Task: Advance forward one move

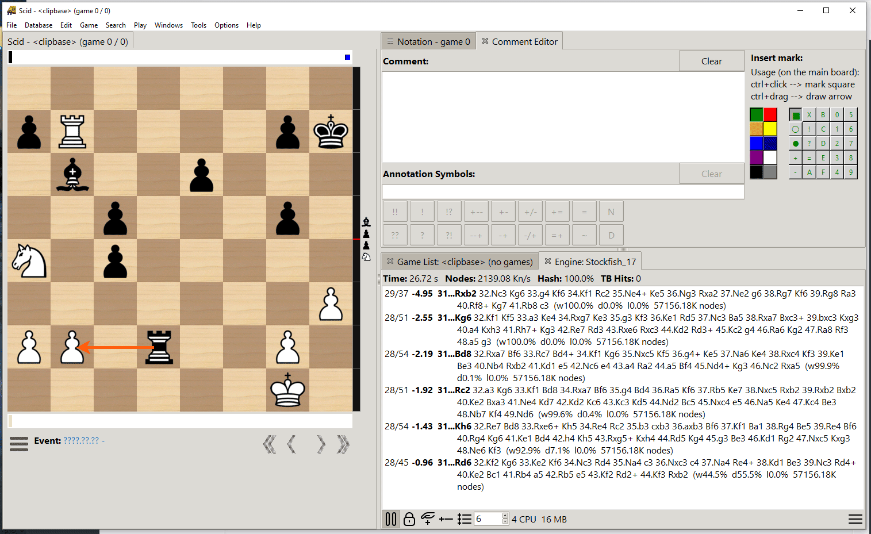Action: (x=321, y=444)
